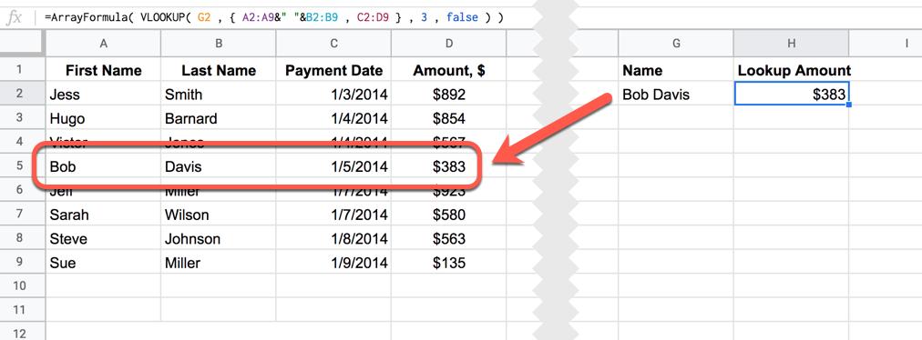The width and height of the screenshot is (922, 340).
Task: Click the select-all corner box
Action: (23, 43)
